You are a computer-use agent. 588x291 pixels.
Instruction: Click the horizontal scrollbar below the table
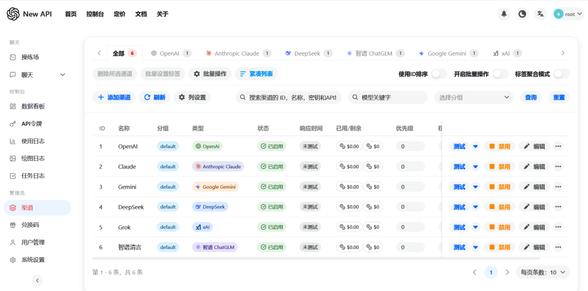click(316, 258)
